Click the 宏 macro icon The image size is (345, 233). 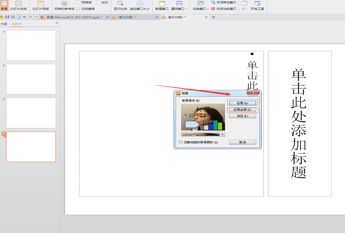click(244, 3)
